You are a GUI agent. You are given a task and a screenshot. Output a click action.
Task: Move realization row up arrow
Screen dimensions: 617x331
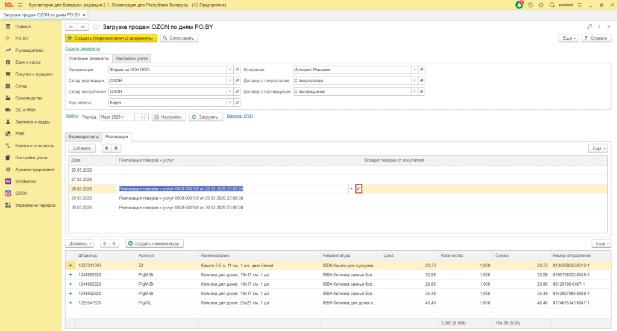point(106,148)
